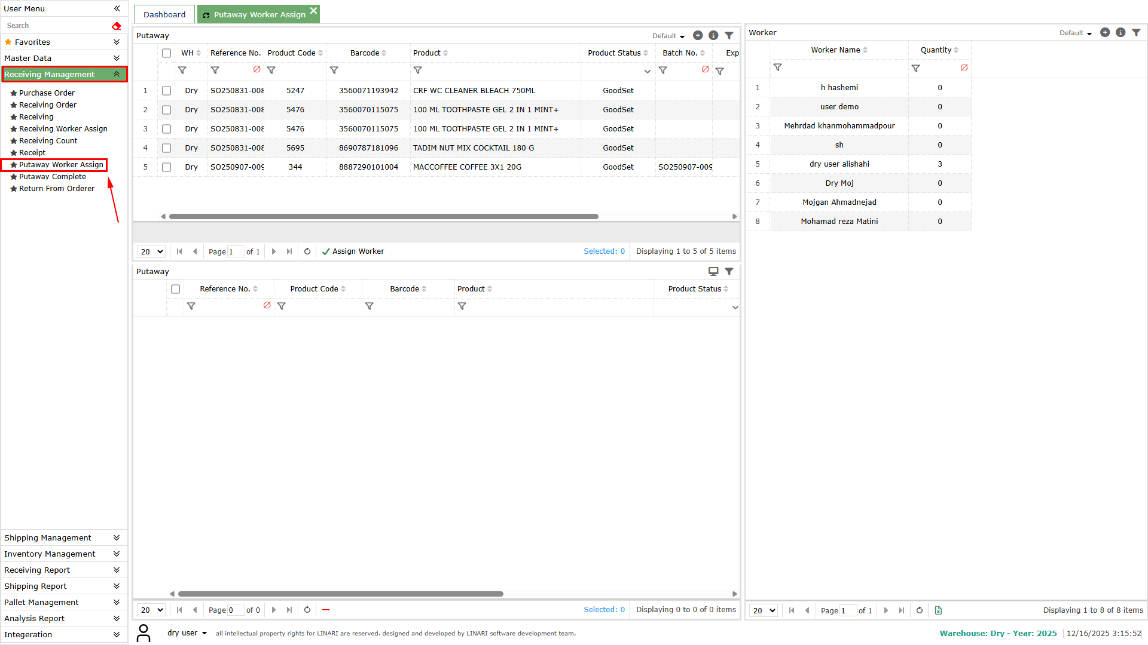Click the filter funnel icon in Putaway header
The width and height of the screenshot is (1148, 645).
click(729, 36)
